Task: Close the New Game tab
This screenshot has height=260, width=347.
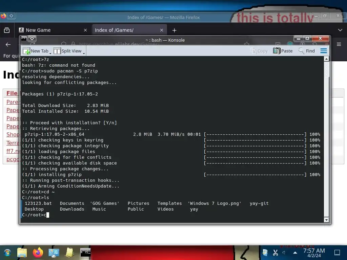Action: [85, 30]
